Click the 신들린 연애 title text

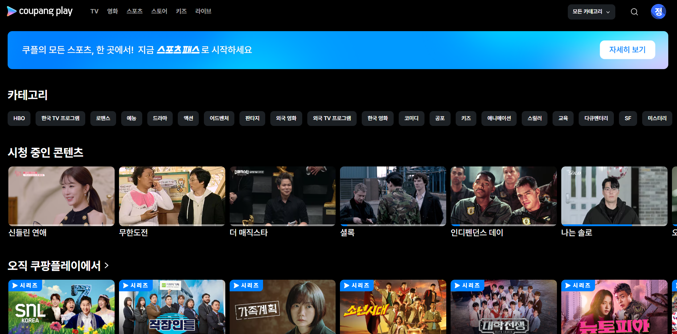28,233
